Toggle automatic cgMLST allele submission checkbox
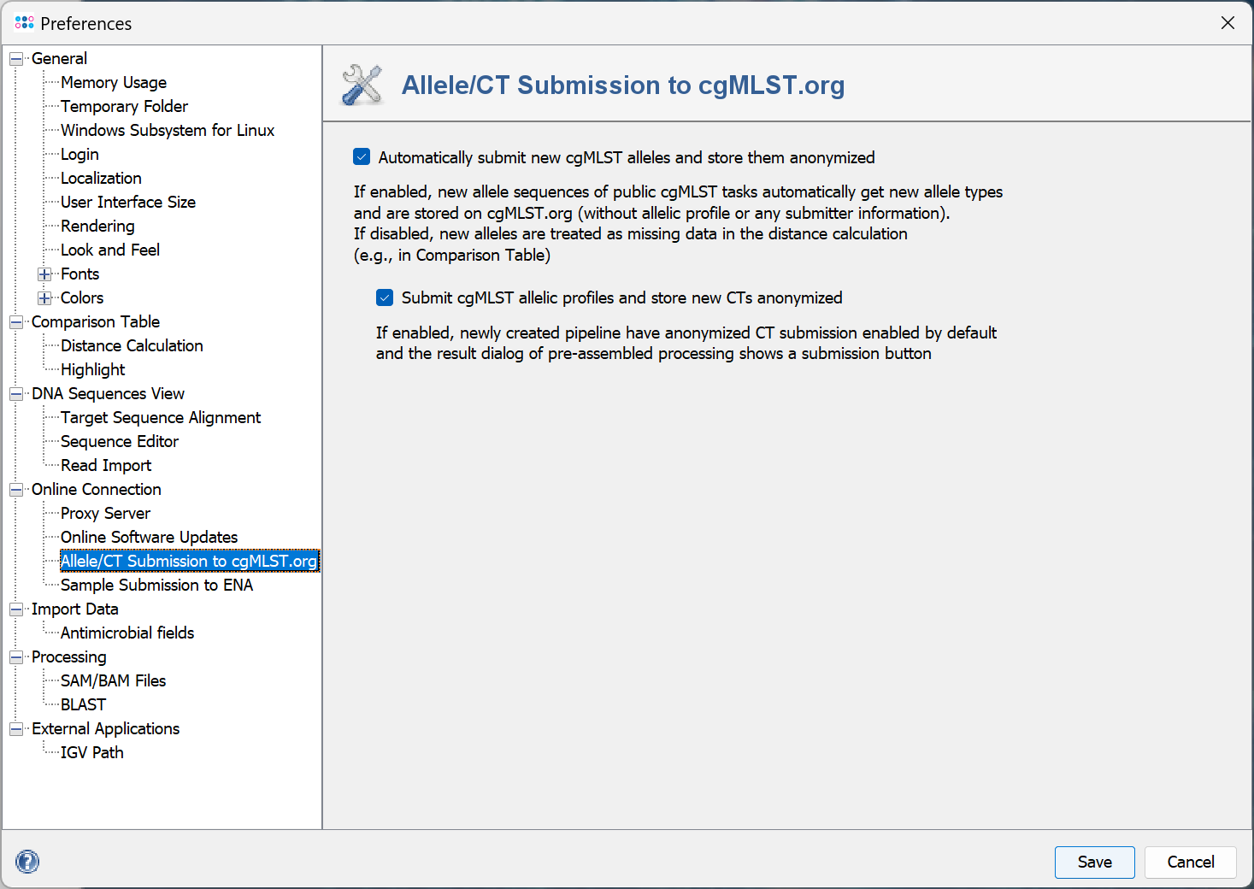Screen dimensions: 1254x889 coord(362,157)
